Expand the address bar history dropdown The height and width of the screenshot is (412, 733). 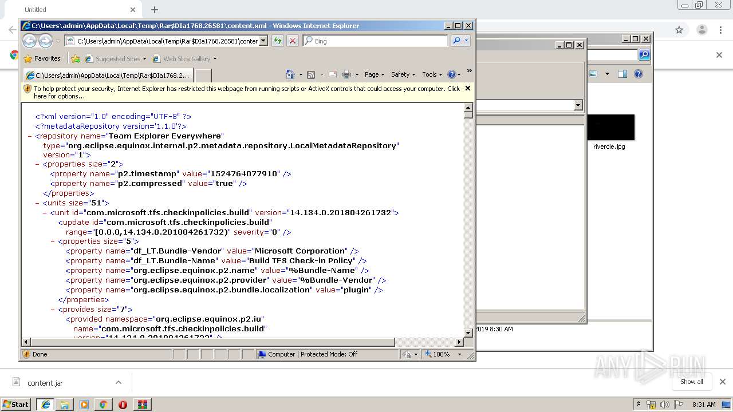263,41
